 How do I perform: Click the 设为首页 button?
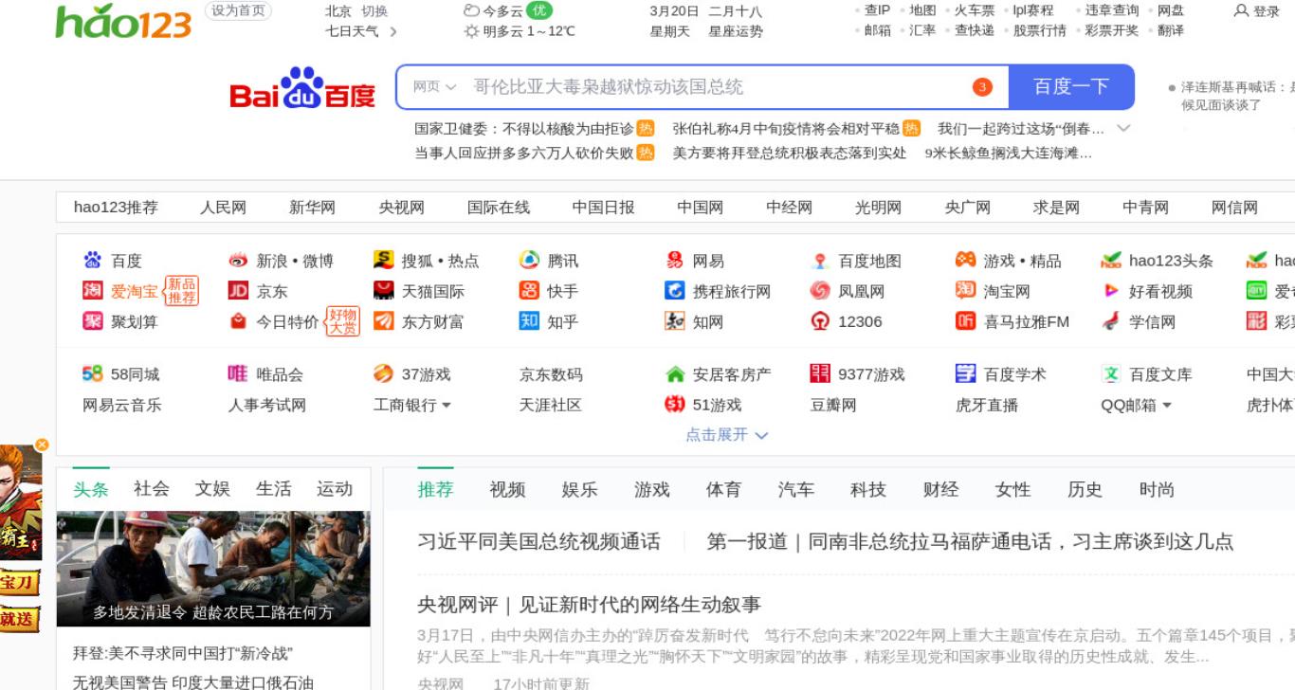[x=238, y=10]
